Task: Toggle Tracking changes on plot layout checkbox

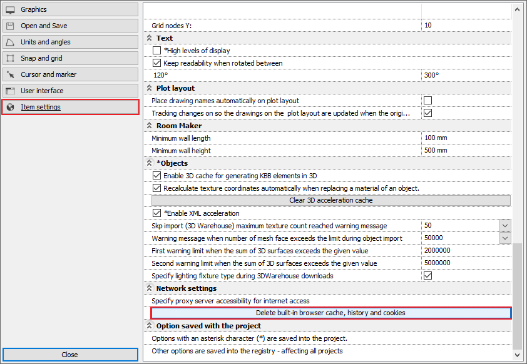Action: tap(428, 113)
